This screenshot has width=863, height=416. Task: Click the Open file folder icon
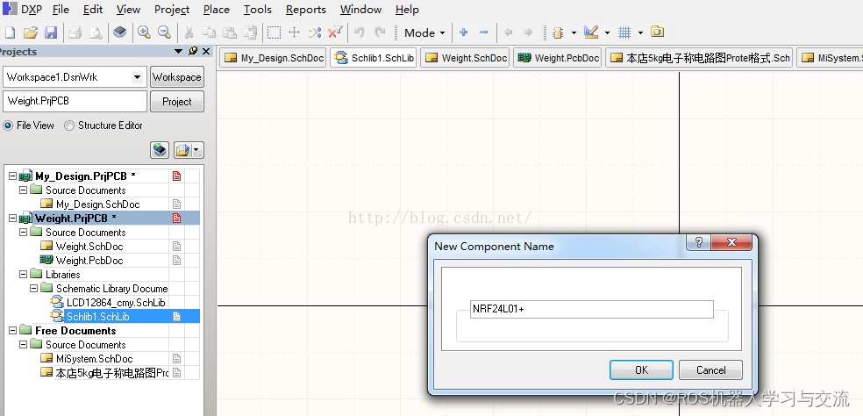click(x=31, y=32)
